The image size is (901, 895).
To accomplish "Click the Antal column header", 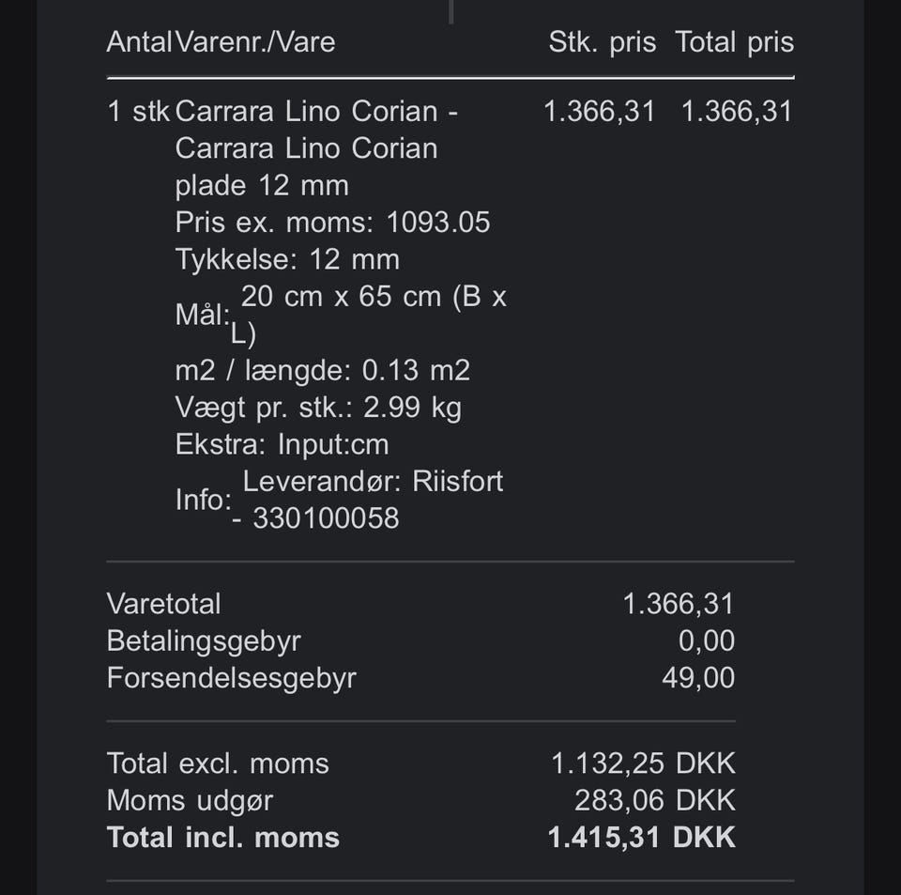I will 140,42.
